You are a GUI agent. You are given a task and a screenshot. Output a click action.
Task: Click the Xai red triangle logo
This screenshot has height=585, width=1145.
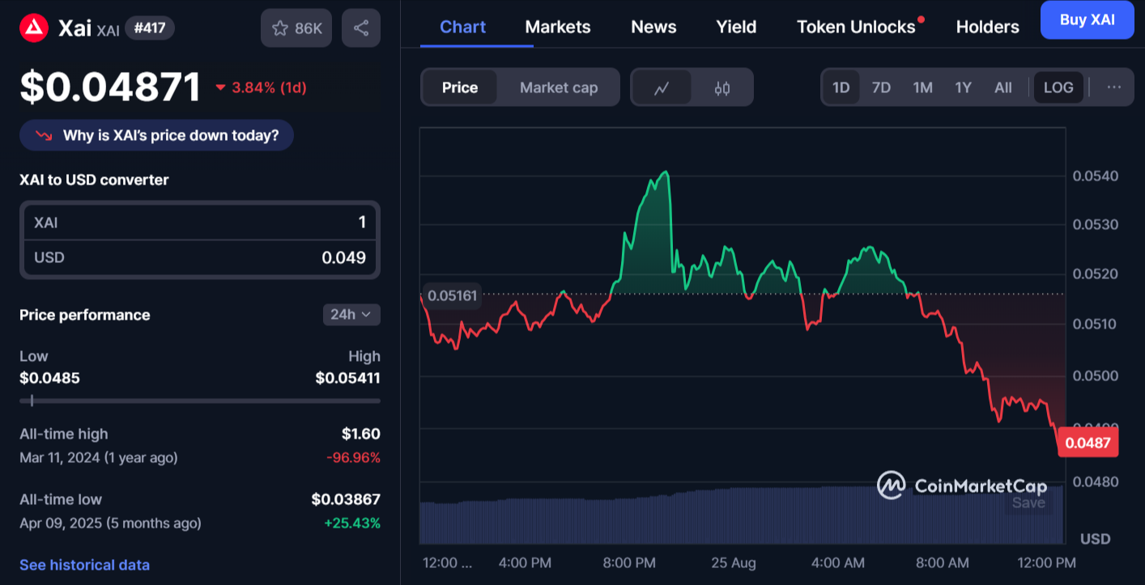coord(34,29)
